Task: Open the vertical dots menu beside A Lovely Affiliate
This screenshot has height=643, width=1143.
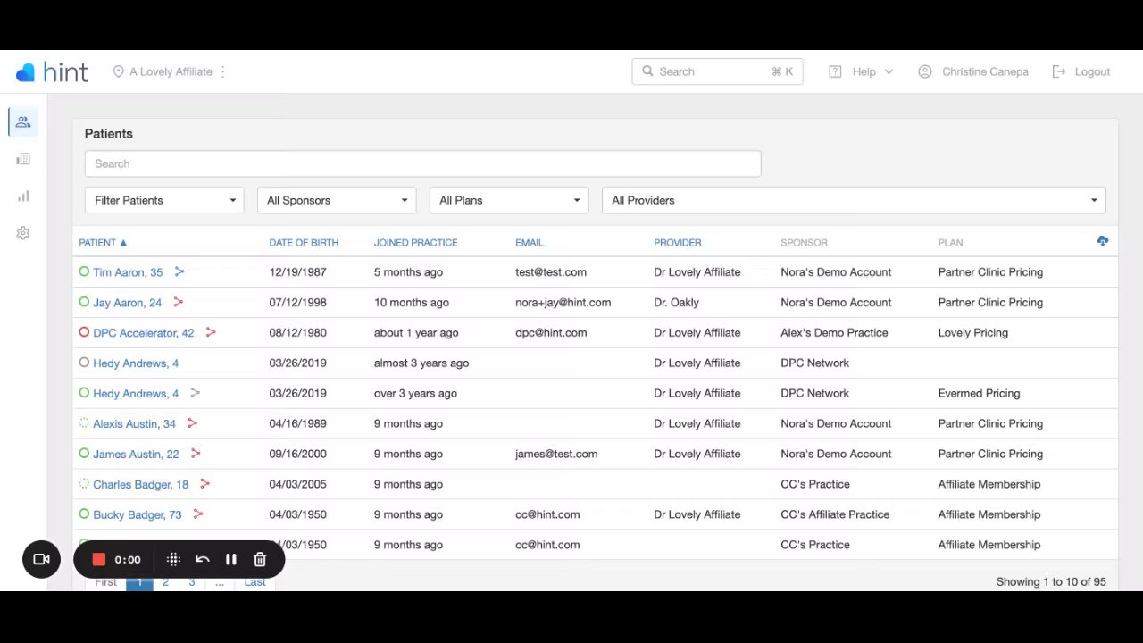Action: (223, 71)
